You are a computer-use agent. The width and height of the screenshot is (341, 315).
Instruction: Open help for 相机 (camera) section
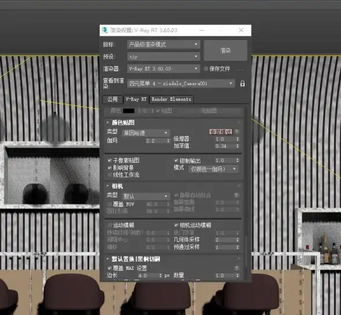[x=236, y=195]
